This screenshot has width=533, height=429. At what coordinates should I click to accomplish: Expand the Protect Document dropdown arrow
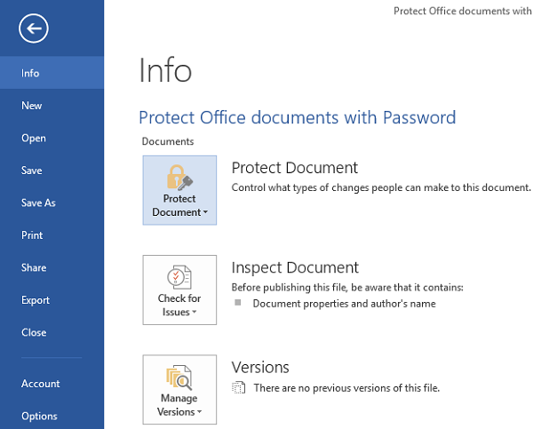click(x=205, y=212)
